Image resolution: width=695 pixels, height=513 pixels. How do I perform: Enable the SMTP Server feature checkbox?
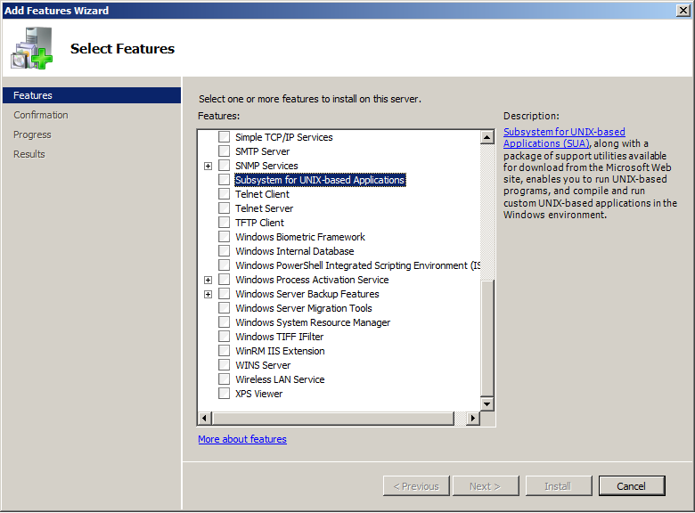coord(225,151)
